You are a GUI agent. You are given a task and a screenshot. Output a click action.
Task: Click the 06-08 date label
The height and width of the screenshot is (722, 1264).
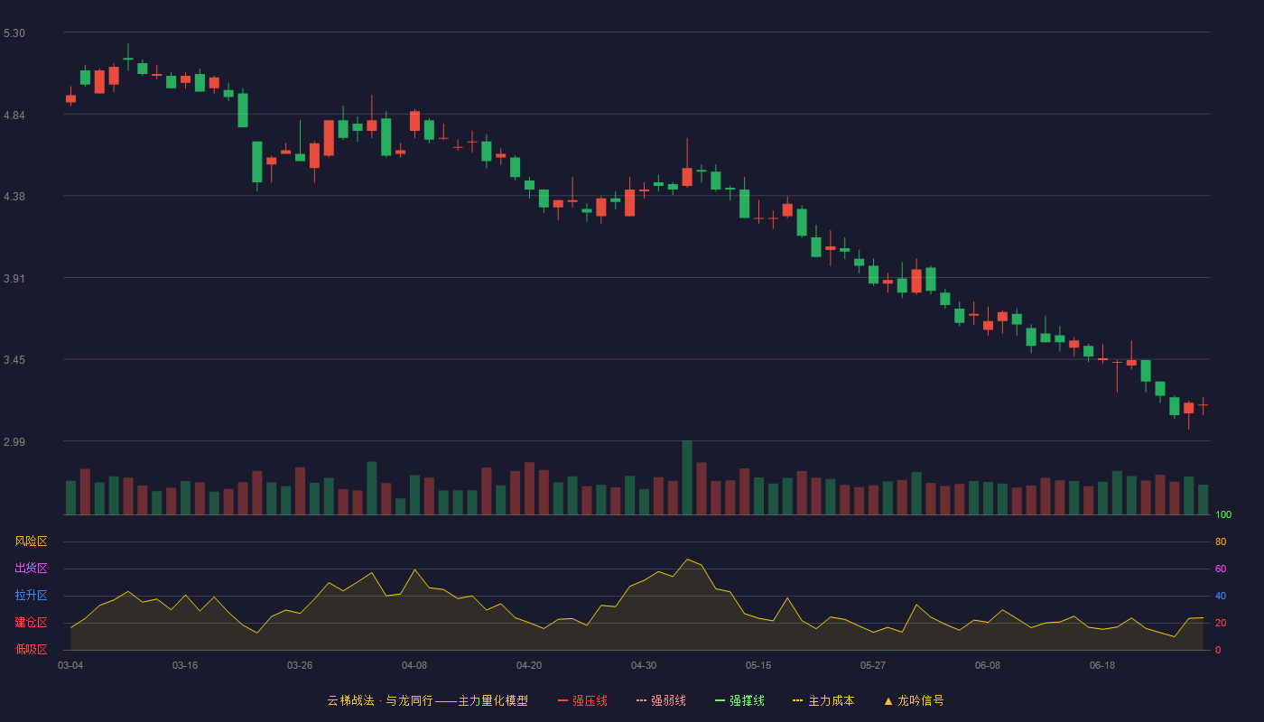coord(988,665)
